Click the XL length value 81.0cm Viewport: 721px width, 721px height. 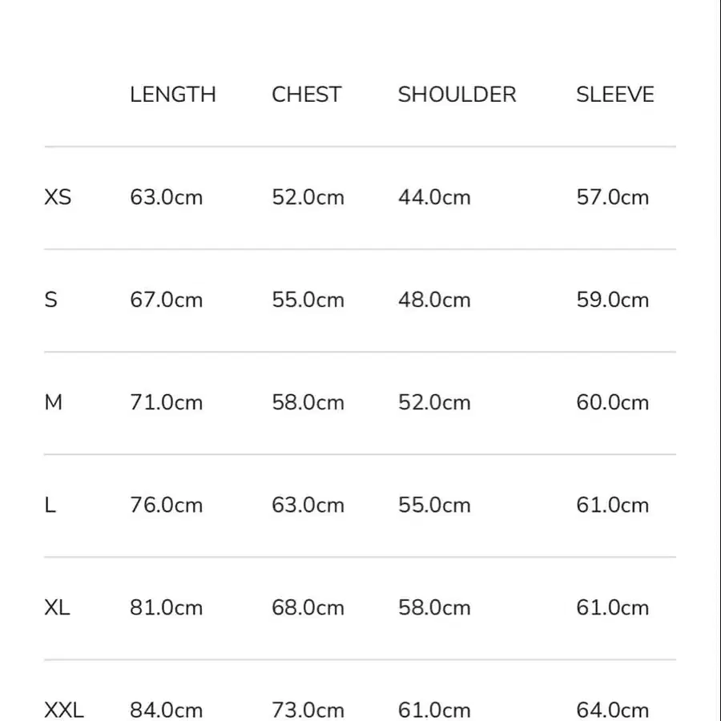tap(166, 608)
